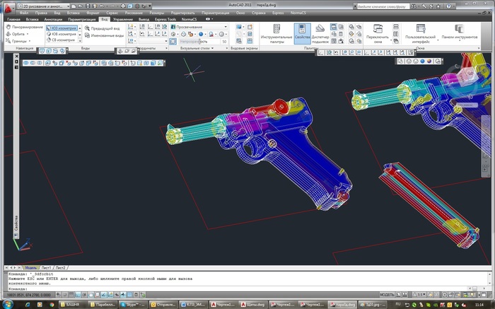The width and height of the screenshot is (495, 309).
Task: Switch to the Лист1 layout tab
Action: [46, 268]
